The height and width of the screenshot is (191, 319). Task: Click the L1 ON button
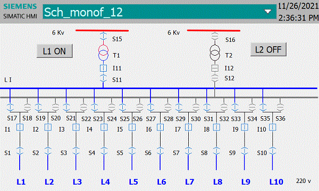(55, 51)
